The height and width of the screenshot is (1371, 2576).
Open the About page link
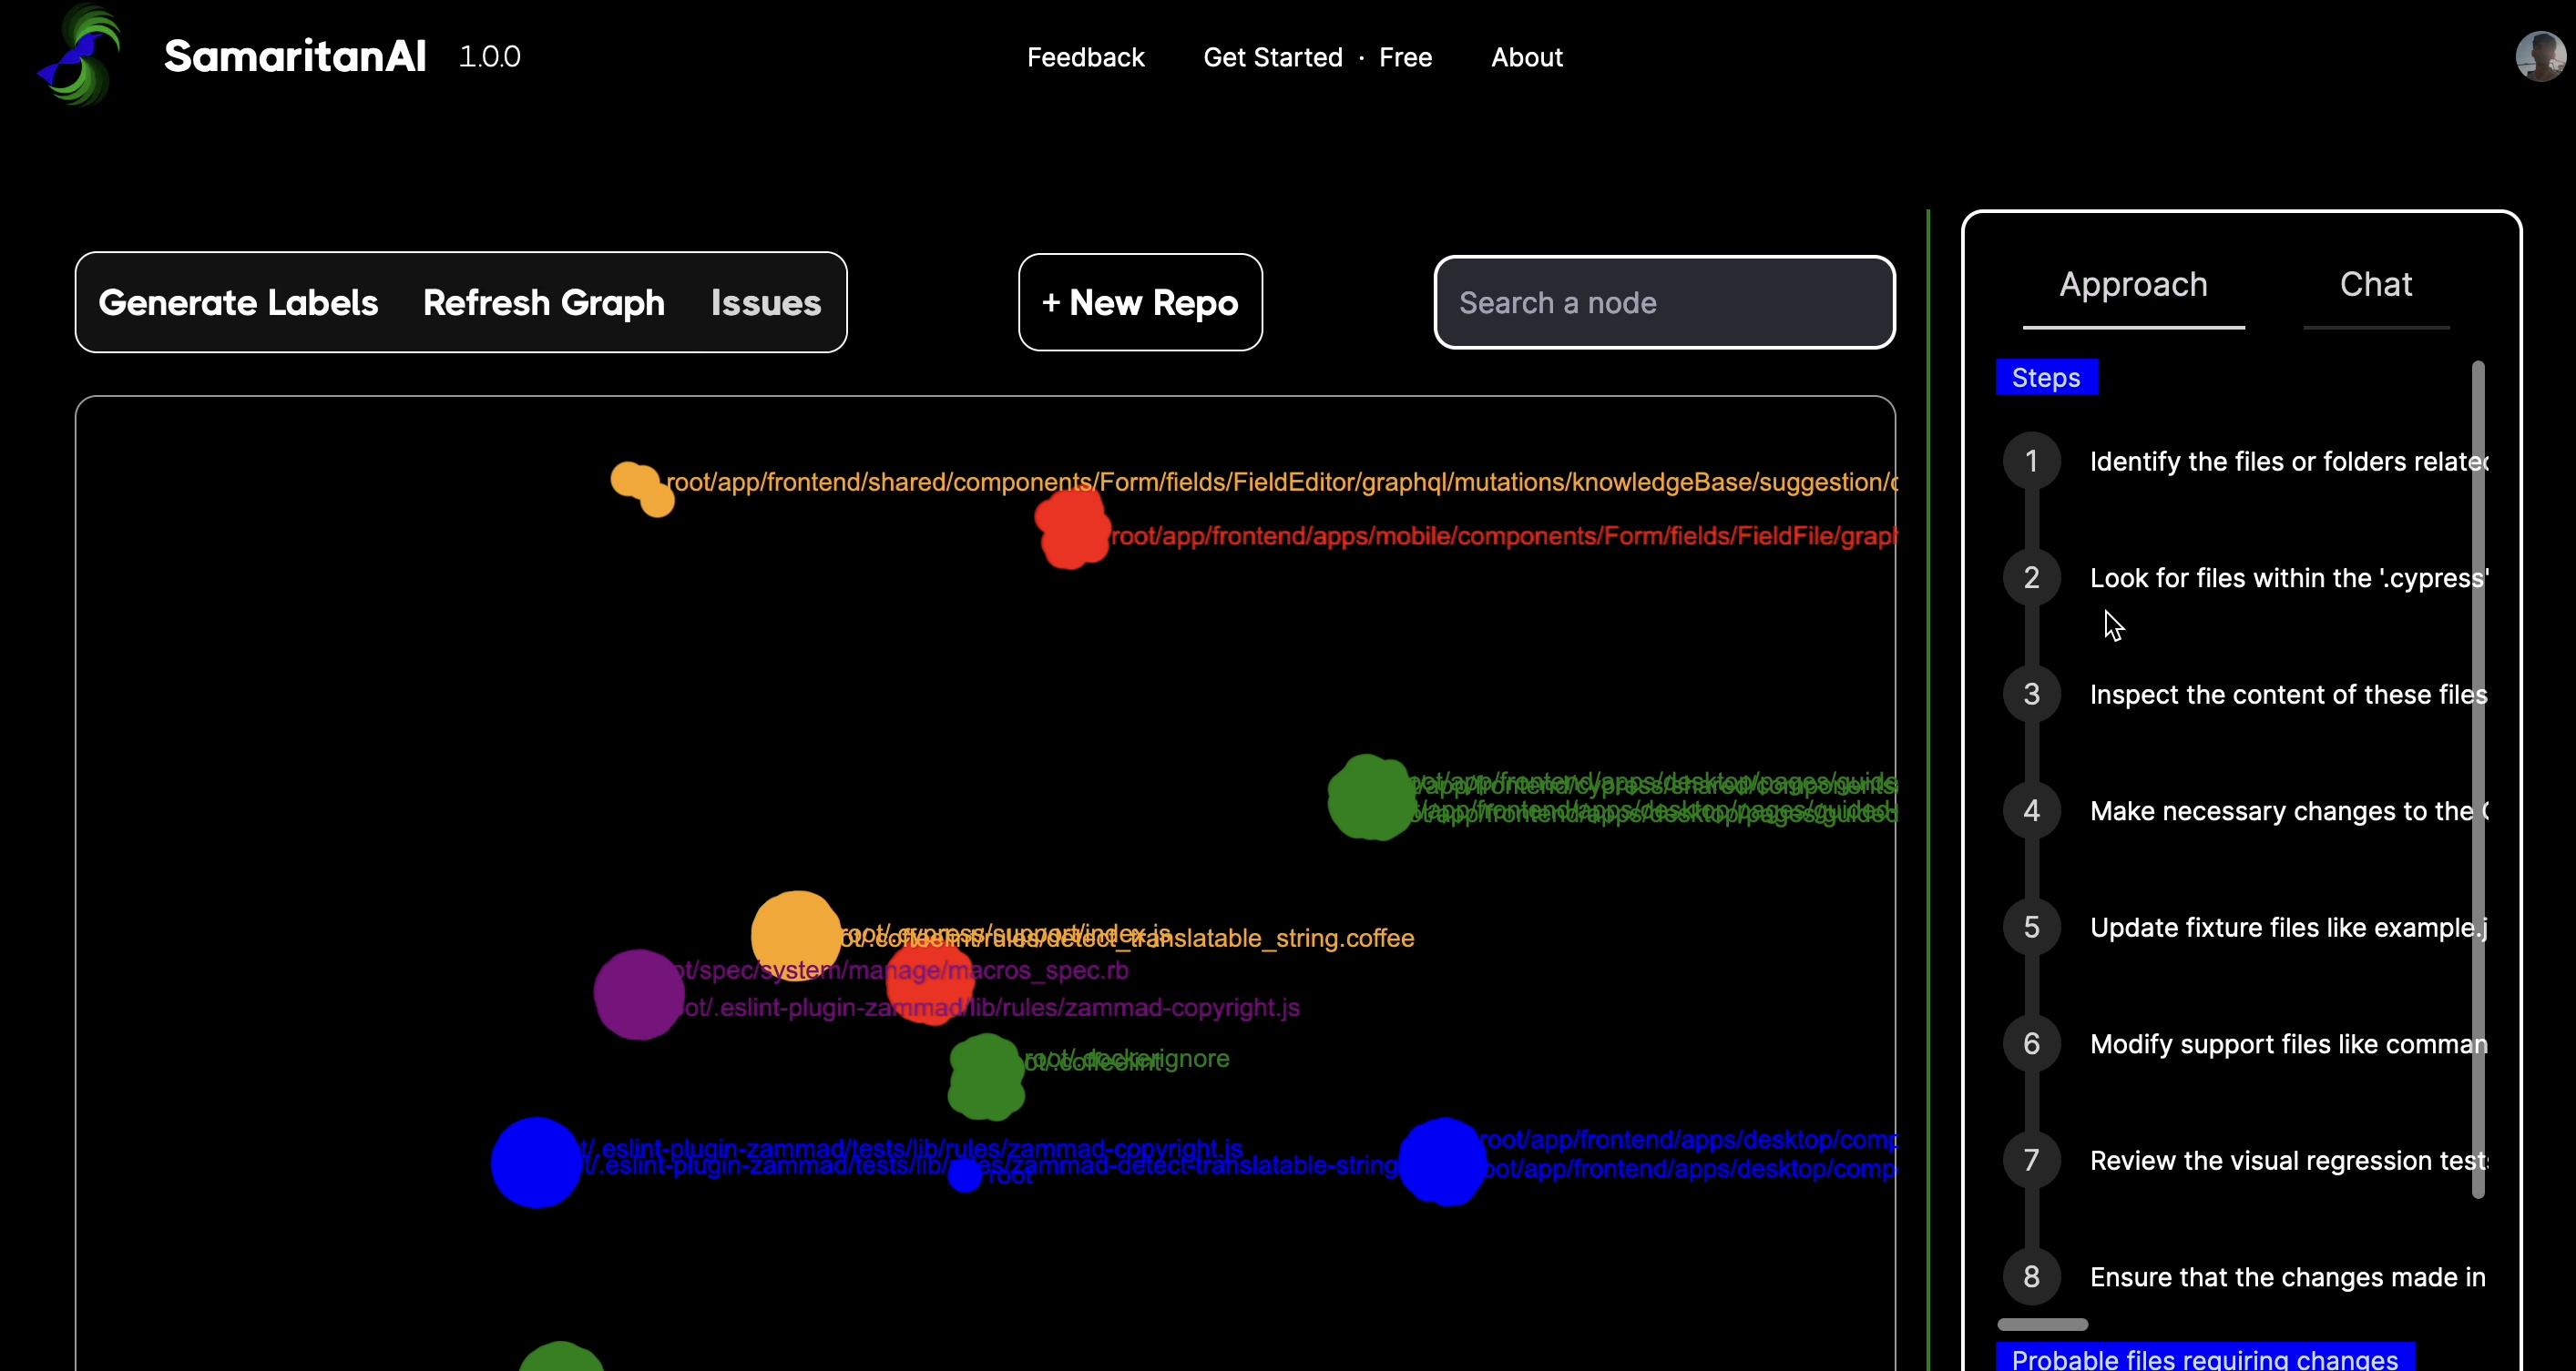[1526, 57]
